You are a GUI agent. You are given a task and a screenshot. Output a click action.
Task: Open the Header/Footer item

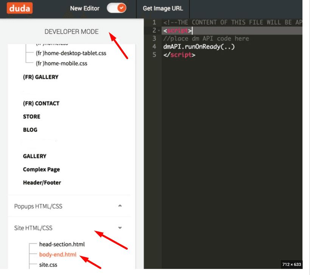point(41,182)
